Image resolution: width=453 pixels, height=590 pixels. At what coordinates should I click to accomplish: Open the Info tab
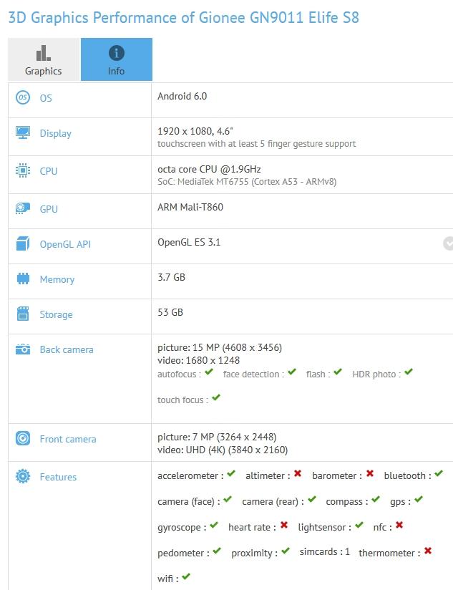click(116, 60)
